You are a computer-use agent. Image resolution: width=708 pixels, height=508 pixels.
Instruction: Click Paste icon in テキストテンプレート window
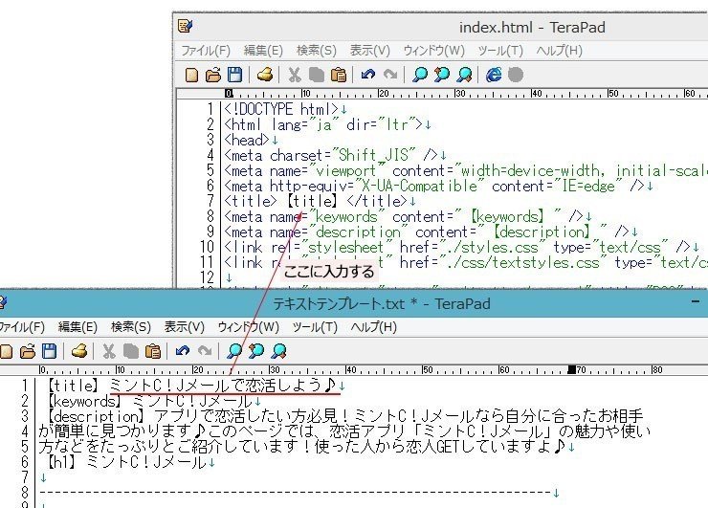(153, 351)
